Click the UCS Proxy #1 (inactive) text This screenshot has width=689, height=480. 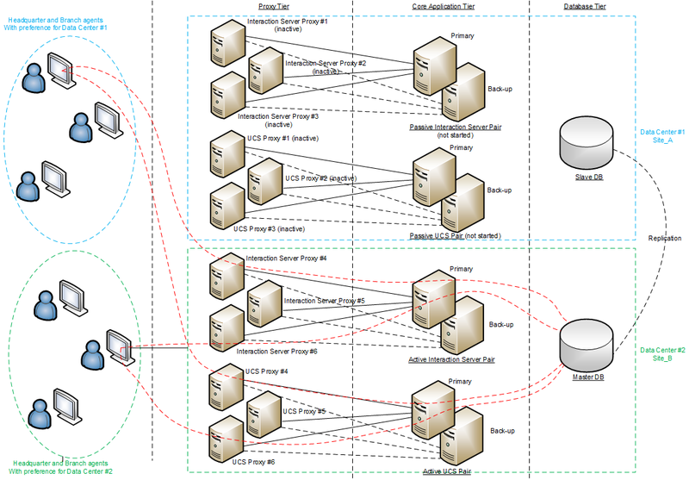[x=282, y=139]
